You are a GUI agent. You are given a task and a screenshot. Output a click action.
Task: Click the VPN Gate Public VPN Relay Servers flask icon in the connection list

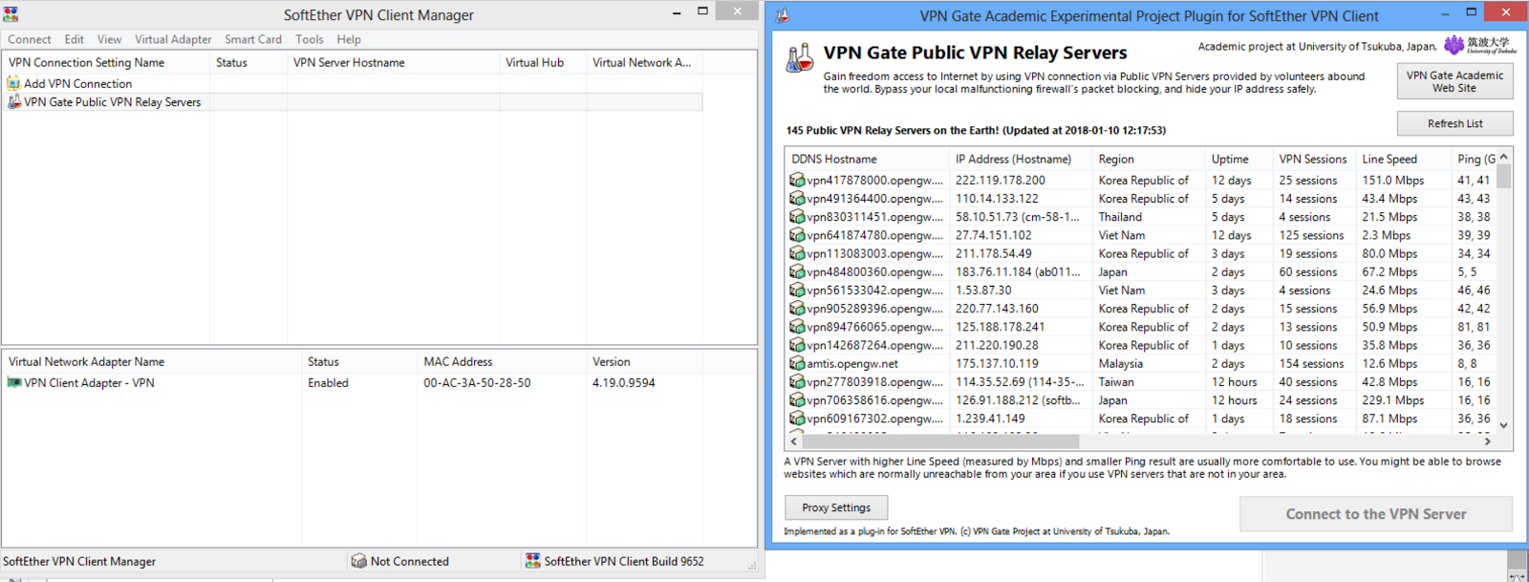(13, 101)
